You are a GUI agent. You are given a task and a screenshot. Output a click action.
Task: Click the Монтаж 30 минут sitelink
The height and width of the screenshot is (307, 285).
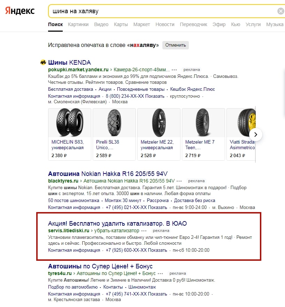[x=123, y=201]
